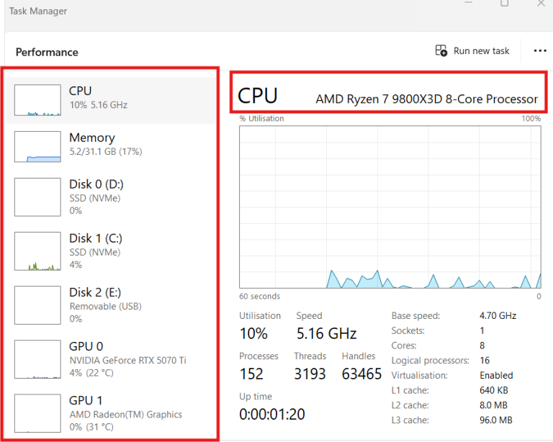The image size is (553, 442).
Task: Maximize the Task Manager window
Action: click(504, 4)
